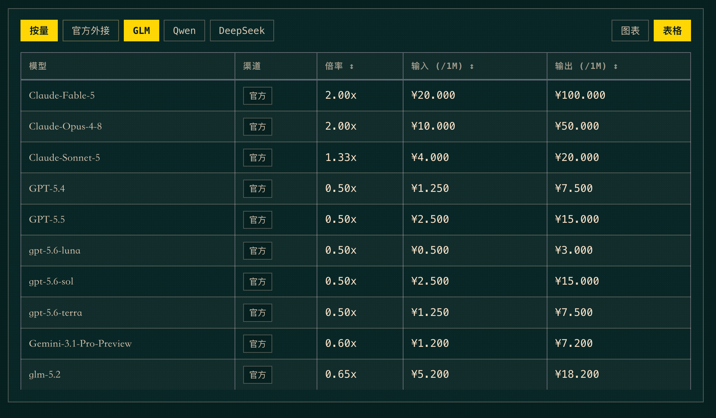Screen dimensions: 716x418
Task: Toggle the 按量 filter chip
Action: [x=39, y=31]
